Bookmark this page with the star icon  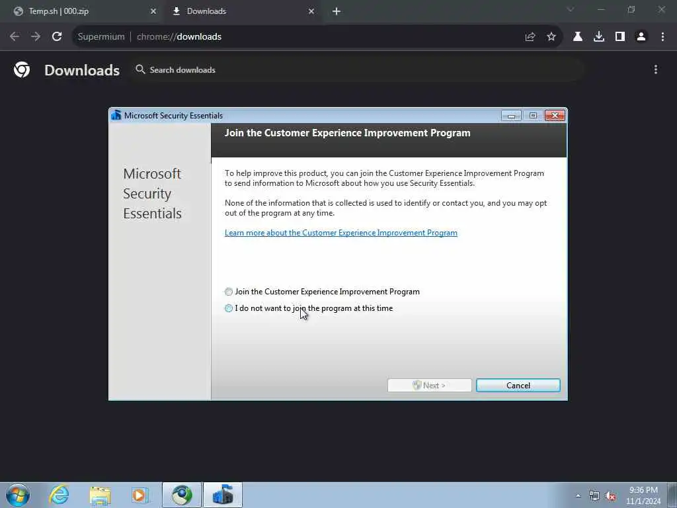pos(551,37)
